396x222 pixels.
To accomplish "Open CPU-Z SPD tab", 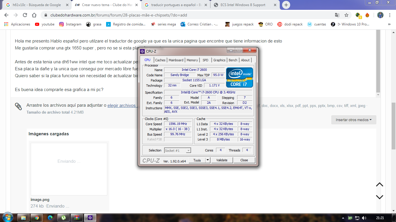I will 205,60.
